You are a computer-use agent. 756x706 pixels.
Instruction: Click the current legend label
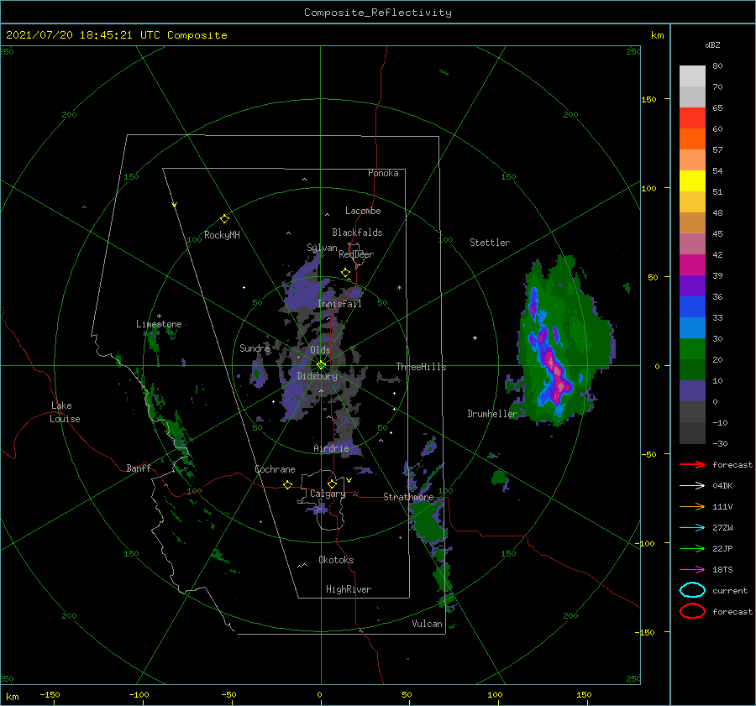pos(730,590)
